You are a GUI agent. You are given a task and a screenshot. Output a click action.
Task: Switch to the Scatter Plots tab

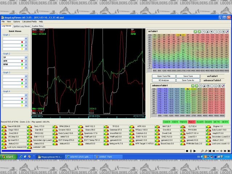pyautogui.click(x=37, y=26)
